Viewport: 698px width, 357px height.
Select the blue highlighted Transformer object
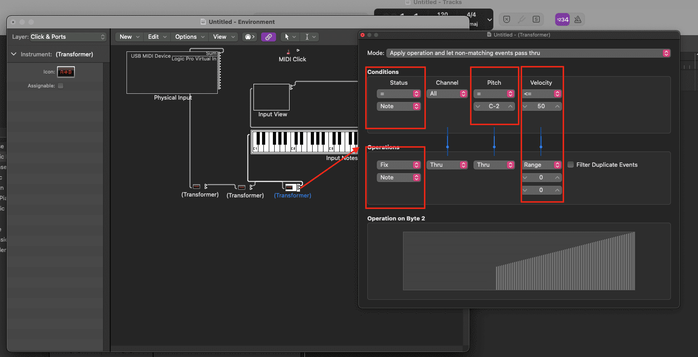tap(291, 187)
